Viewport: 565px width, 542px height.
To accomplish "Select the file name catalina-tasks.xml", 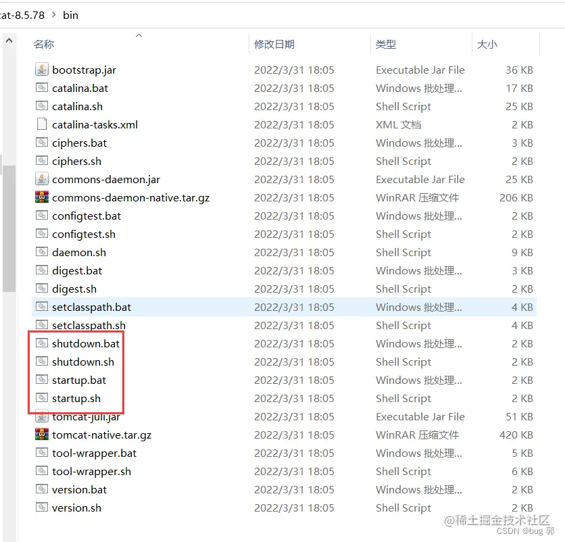I will pyautogui.click(x=95, y=125).
